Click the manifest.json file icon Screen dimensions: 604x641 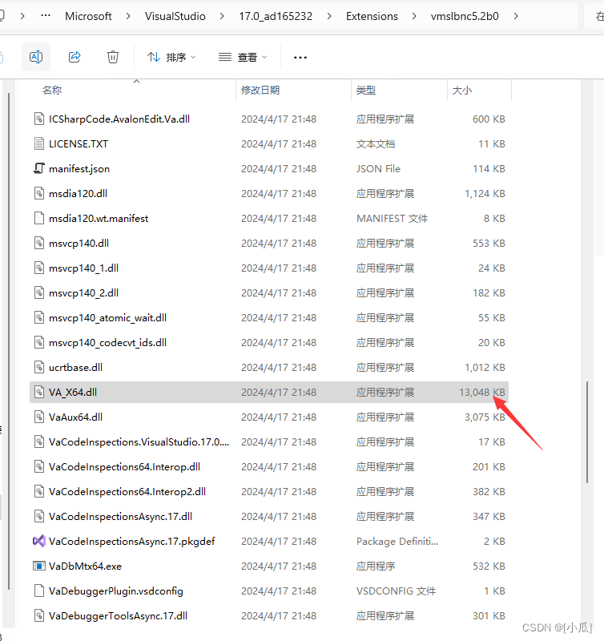coord(38,168)
